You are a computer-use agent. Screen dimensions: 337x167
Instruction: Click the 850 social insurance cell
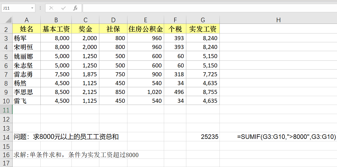point(113,92)
